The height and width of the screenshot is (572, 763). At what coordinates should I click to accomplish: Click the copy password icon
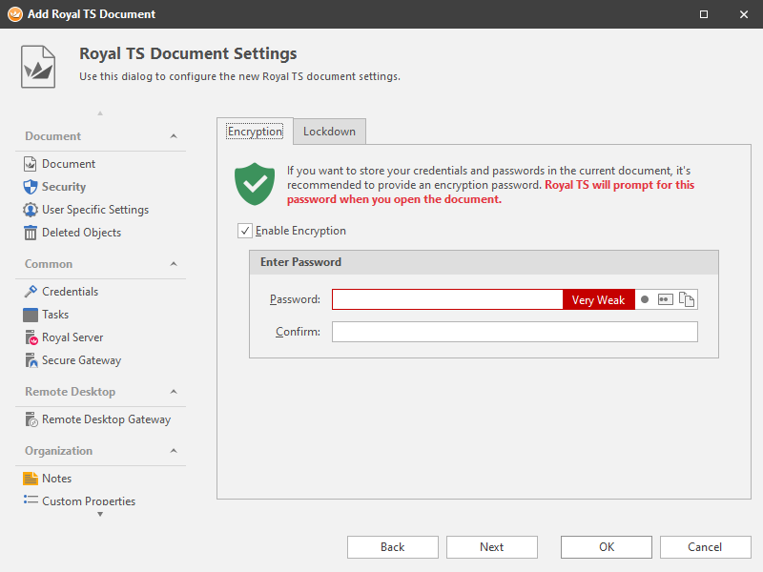coord(687,299)
